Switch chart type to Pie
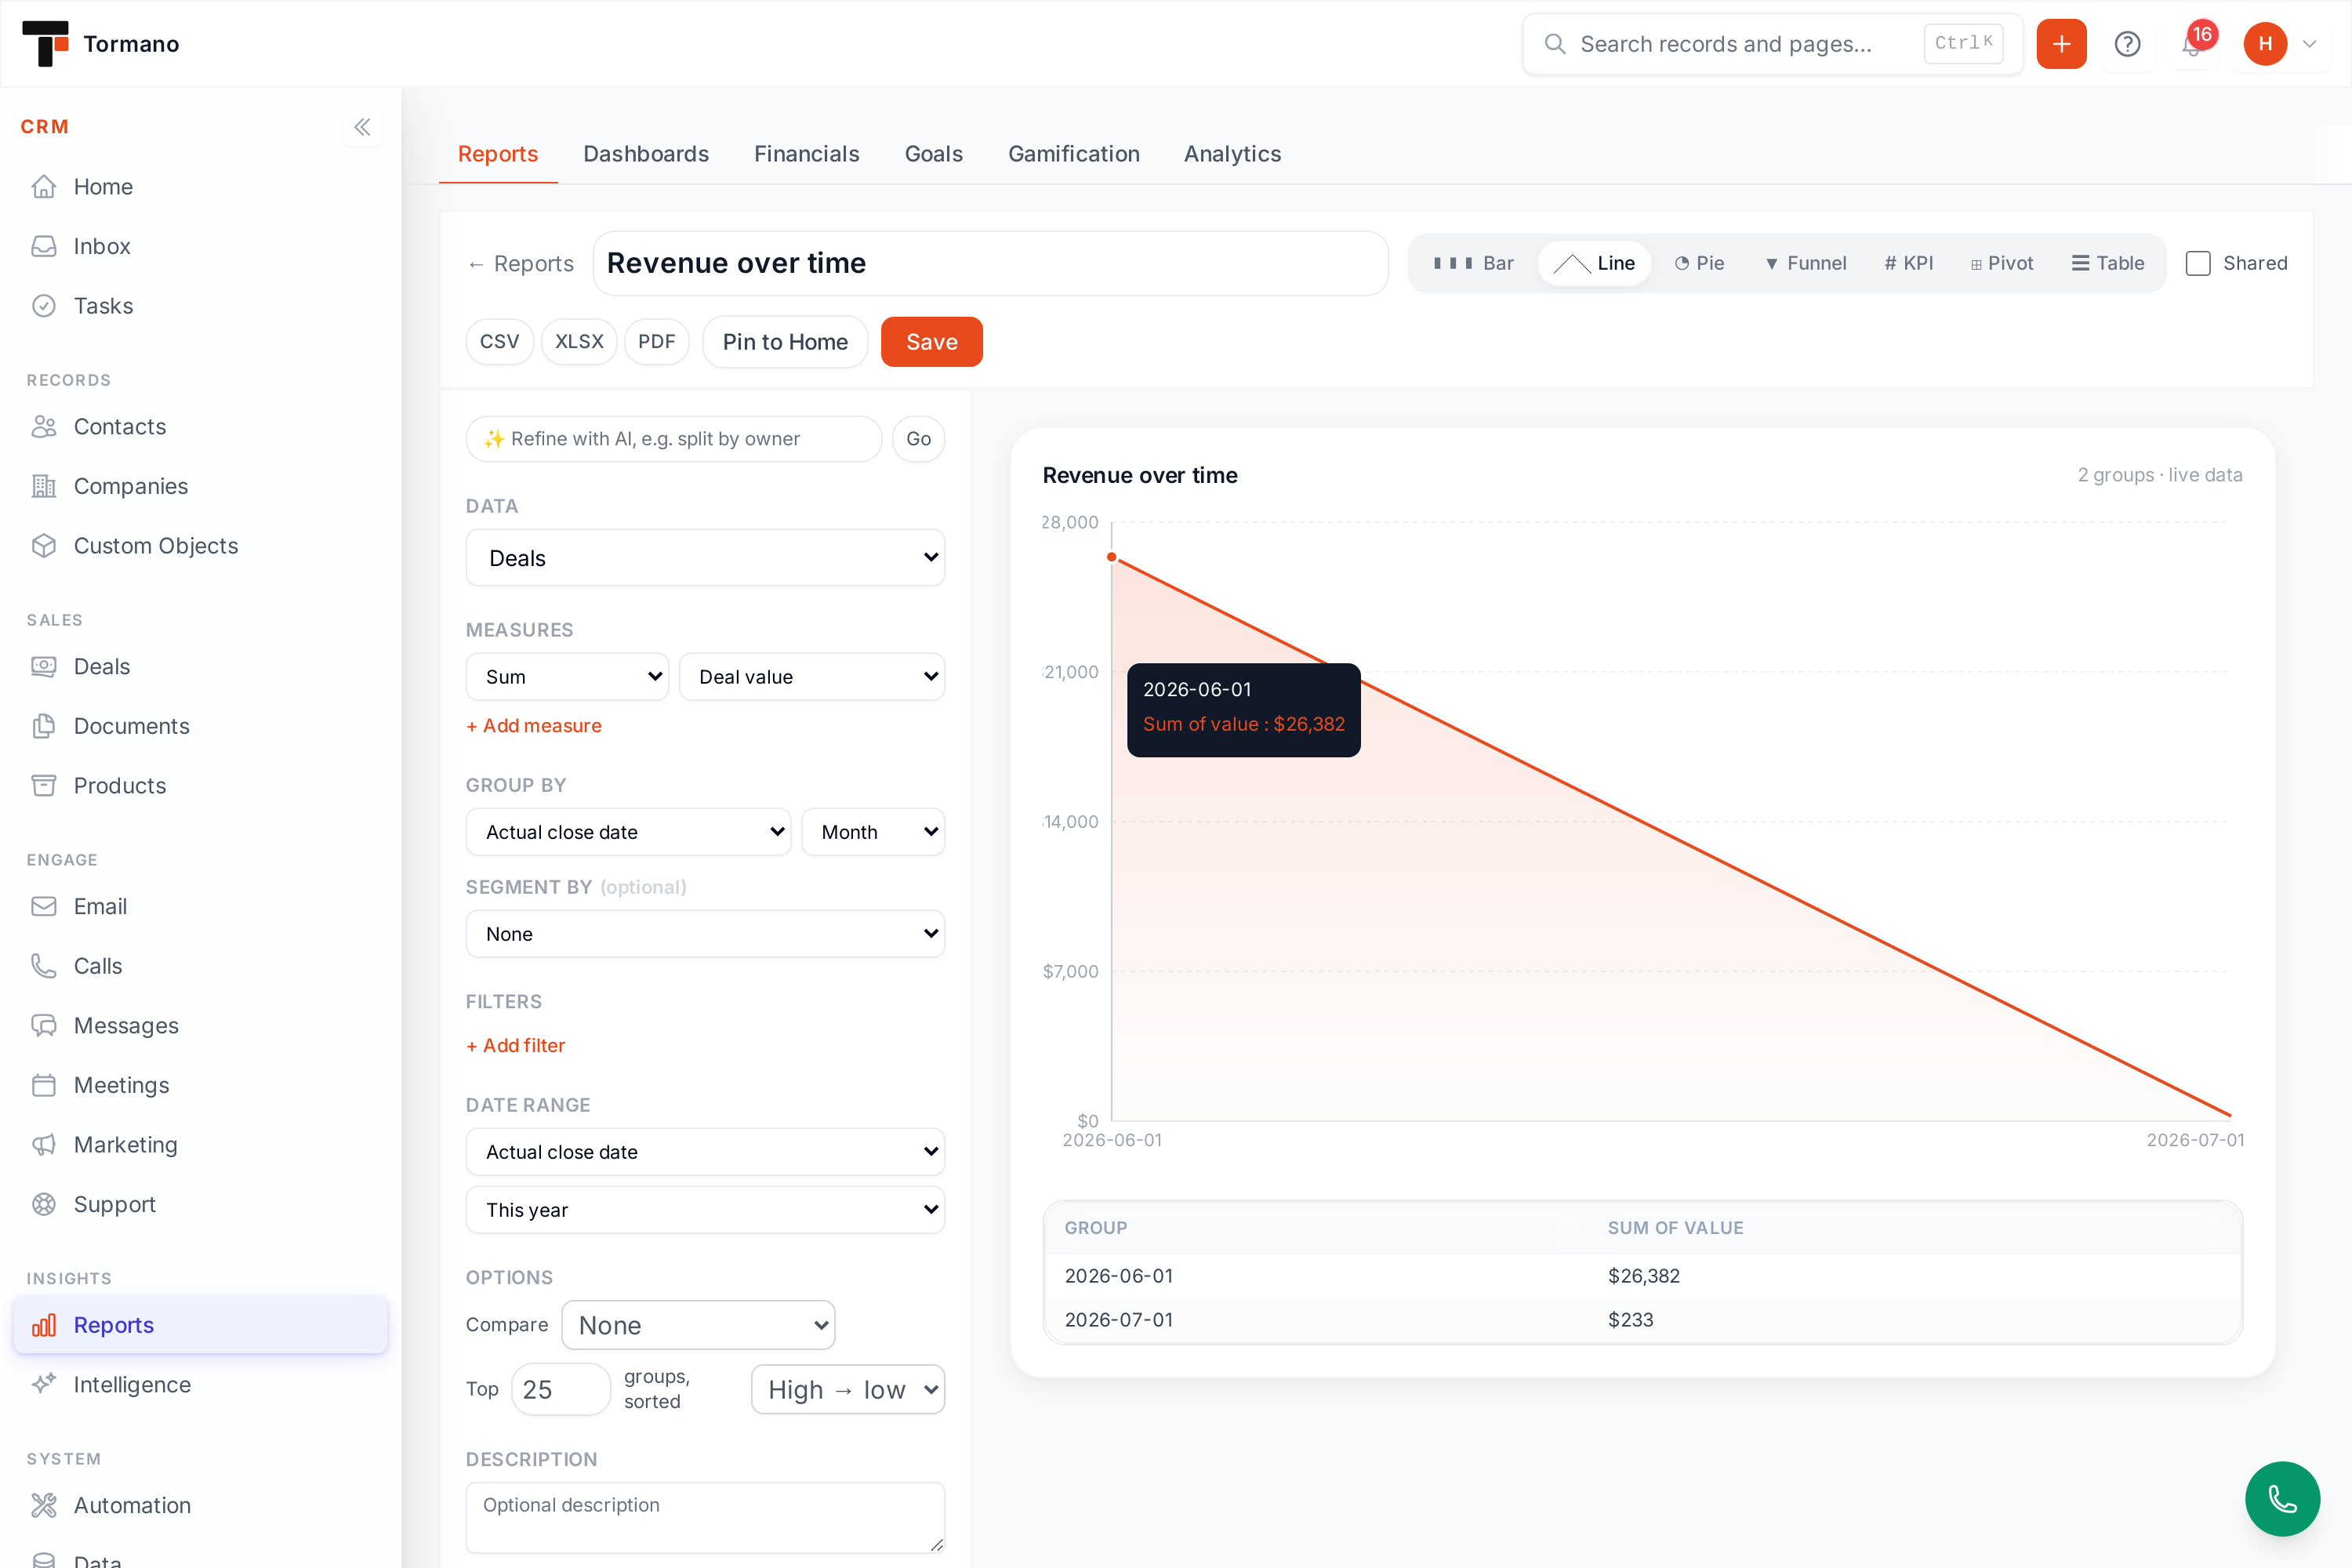The image size is (2352, 1568). click(1699, 263)
